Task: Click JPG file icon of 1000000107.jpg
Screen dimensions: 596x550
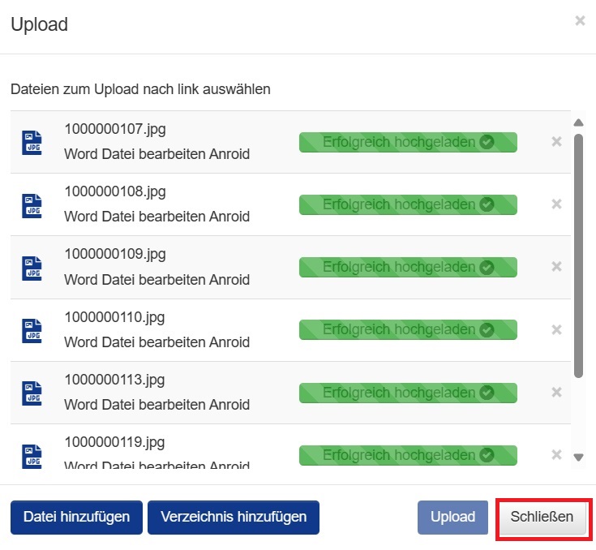Action: click(x=32, y=143)
